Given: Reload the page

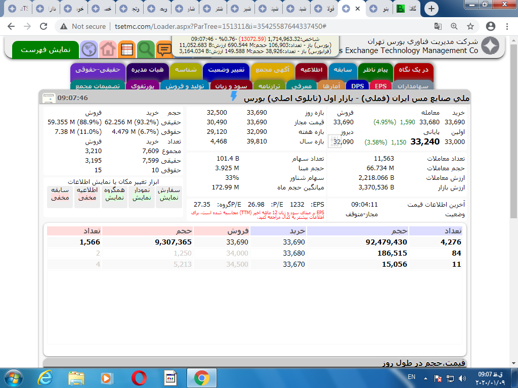Looking at the screenshot, I should tap(44, 26).
